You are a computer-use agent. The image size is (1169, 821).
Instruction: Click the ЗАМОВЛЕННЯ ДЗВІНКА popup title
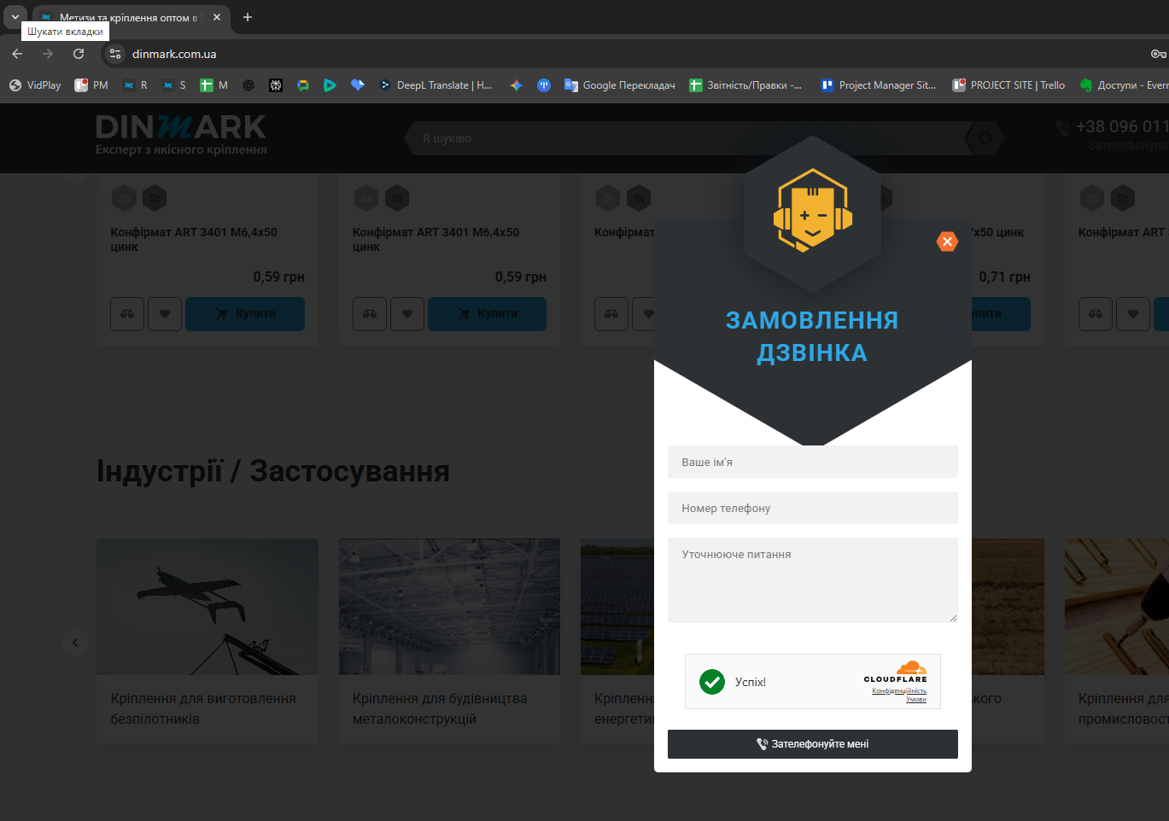point(812,336)
